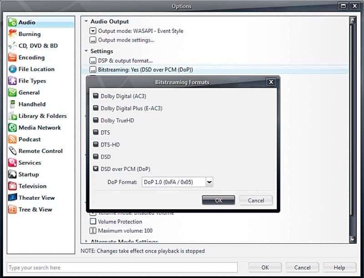Click the General checkmark icon
The height and width of the screenshot is (278, 364).
point(13,92)
